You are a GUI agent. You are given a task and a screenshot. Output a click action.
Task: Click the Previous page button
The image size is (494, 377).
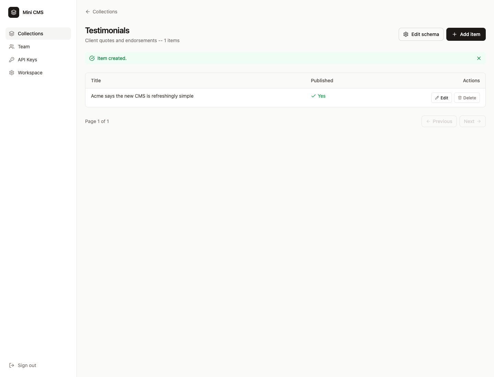click(439, 121)
